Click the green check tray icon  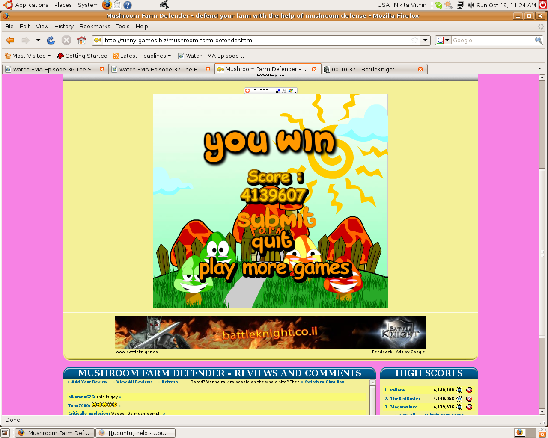pos(439,5)
